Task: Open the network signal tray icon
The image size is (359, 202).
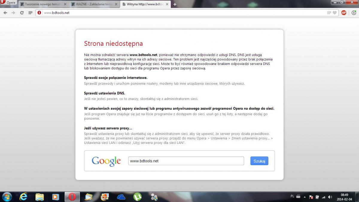Action: 323,197
